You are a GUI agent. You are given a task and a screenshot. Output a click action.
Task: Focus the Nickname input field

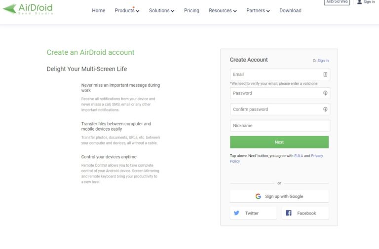pos(280,126)
